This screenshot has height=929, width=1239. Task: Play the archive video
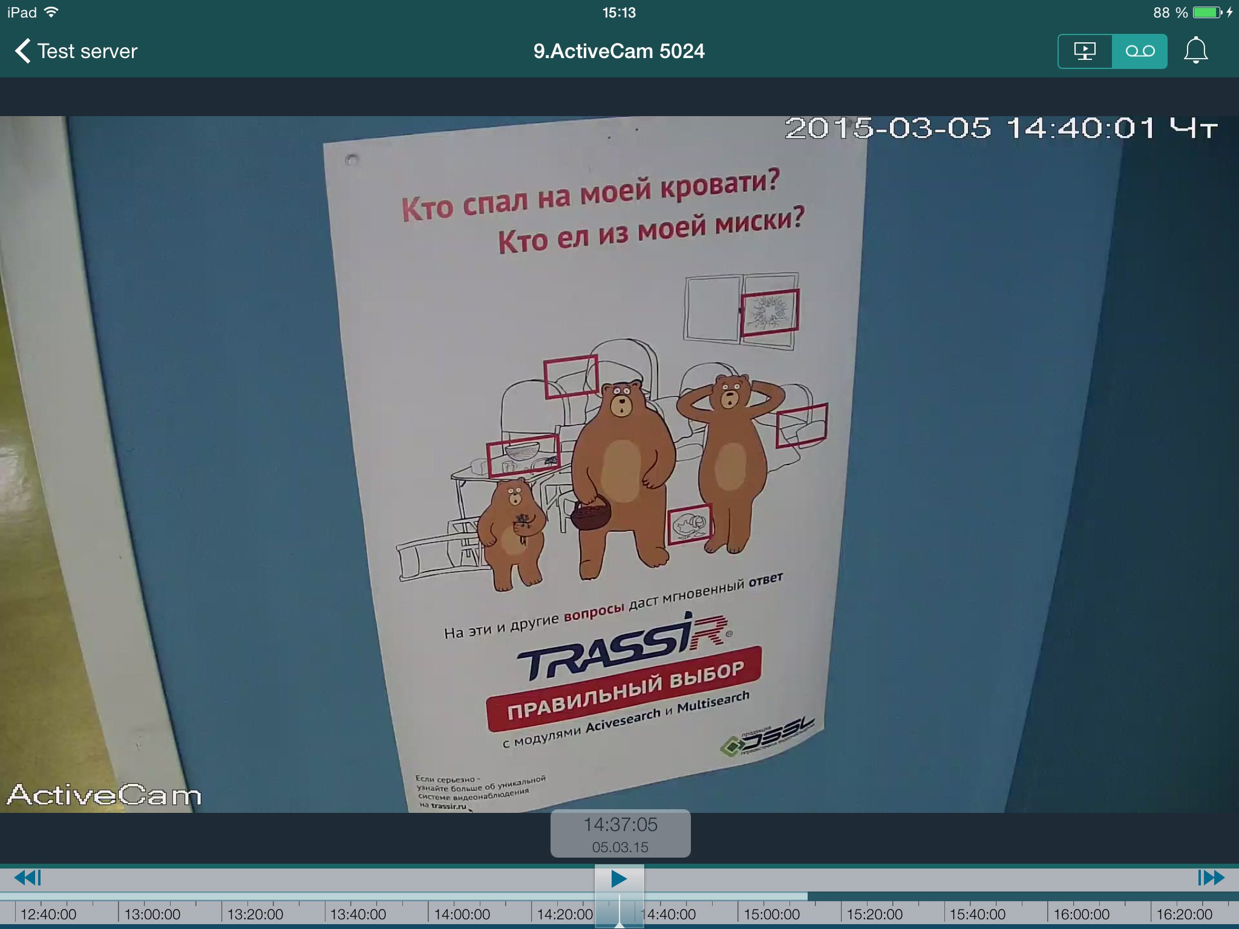click(x=618, y=878)
